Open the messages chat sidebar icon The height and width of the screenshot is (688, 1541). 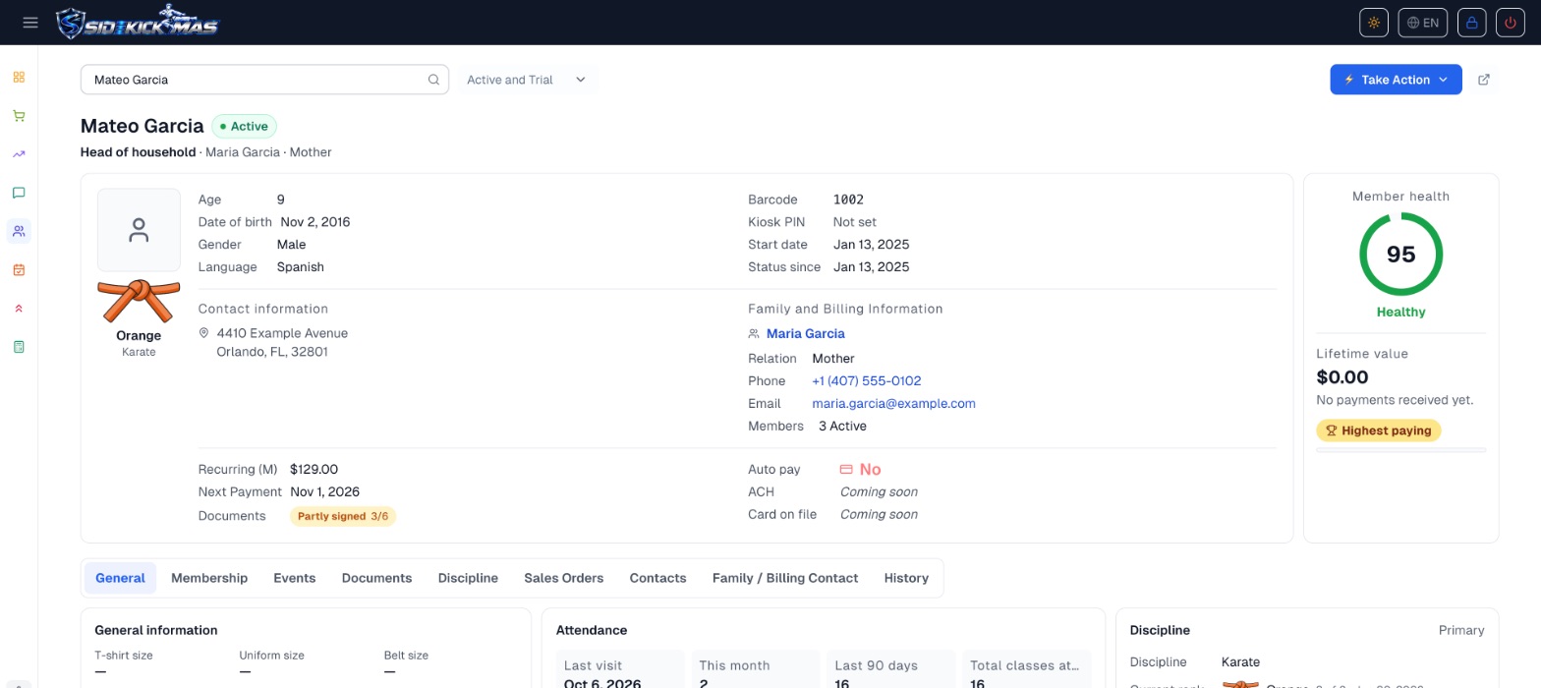tap(19, 193)
